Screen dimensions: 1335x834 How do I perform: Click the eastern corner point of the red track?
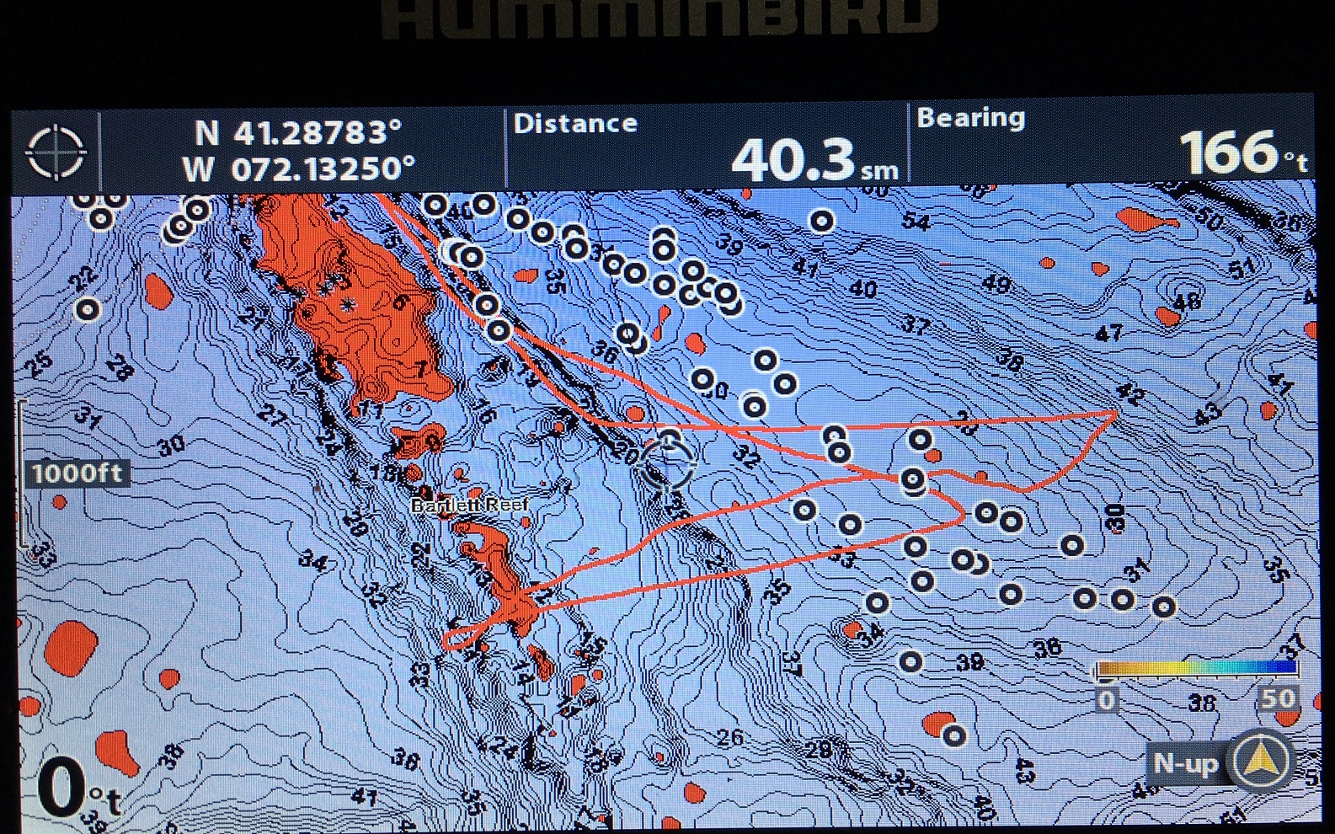(x=1116, y=413)
